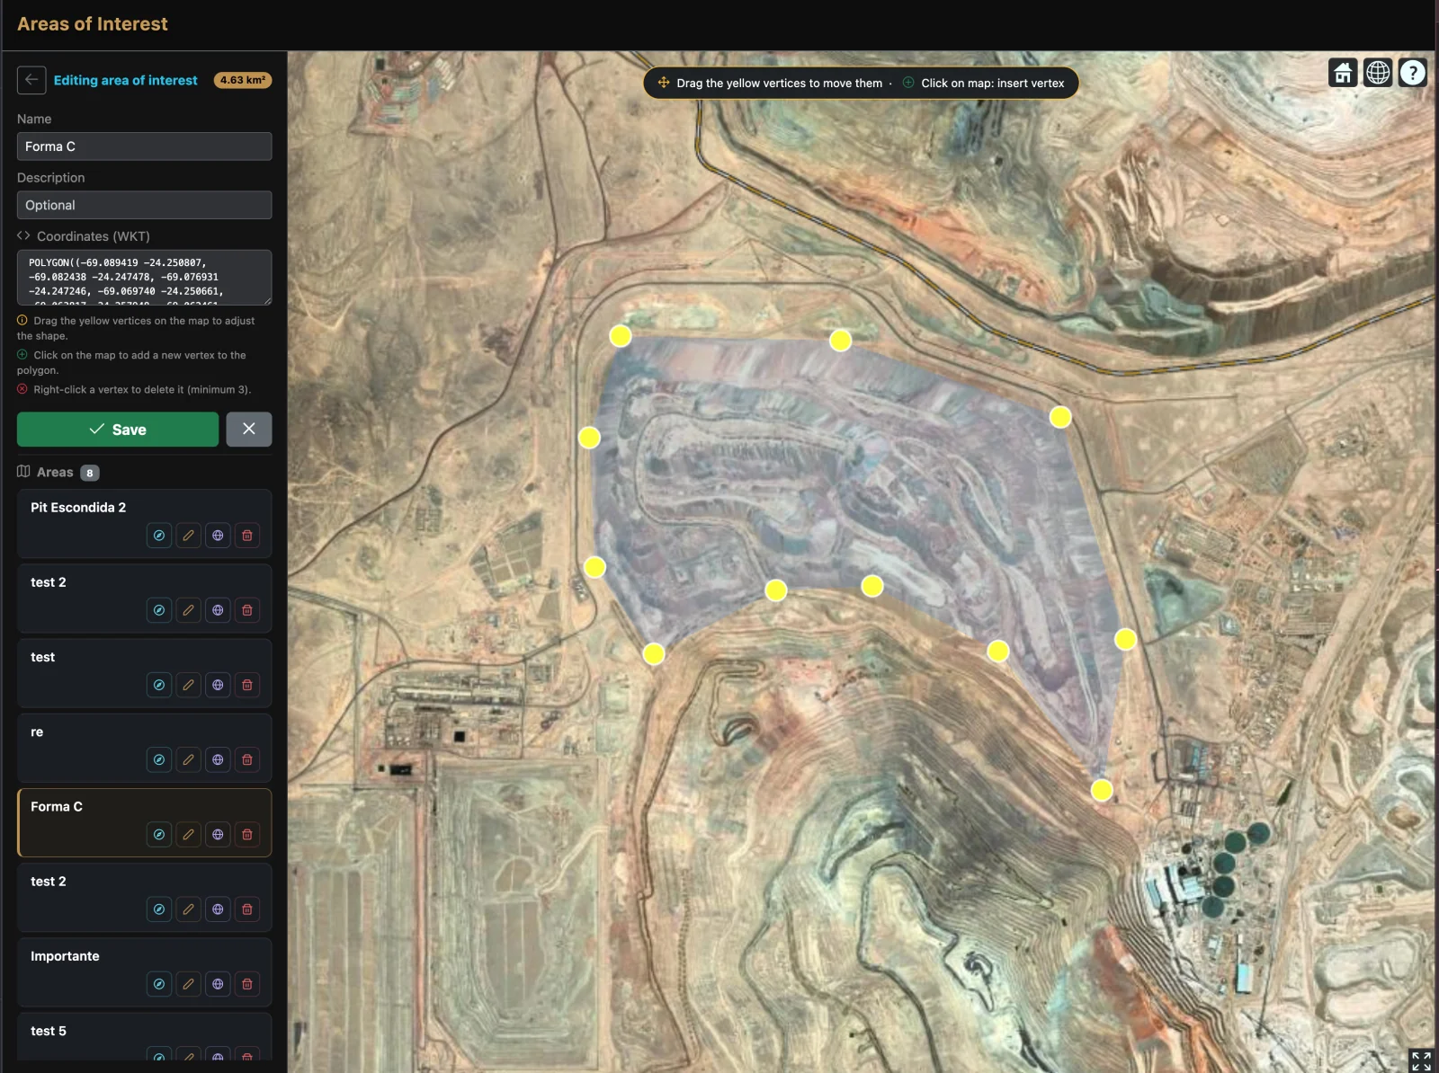This screenshot has height=1073, width=1439.
Task: Click the globe icon on Forma C card
Action: 218,834
